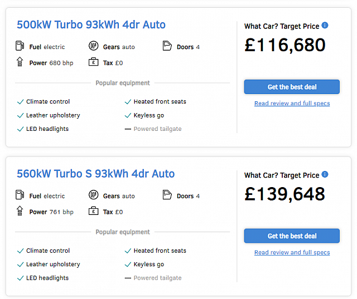Read review and full specs for the 560kW Turbo S
357x299 pixels.
pyautogui.click(x=292, y=252)
